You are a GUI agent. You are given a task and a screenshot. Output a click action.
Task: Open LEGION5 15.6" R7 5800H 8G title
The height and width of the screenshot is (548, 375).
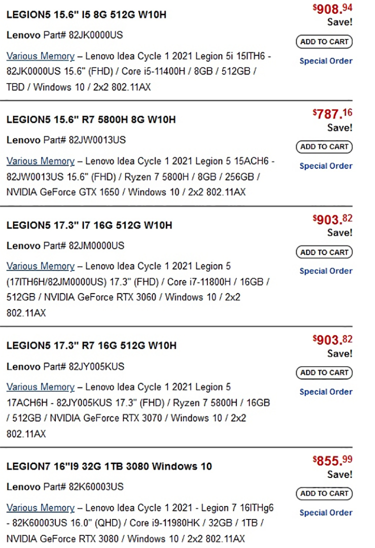(x=91, y=120)
